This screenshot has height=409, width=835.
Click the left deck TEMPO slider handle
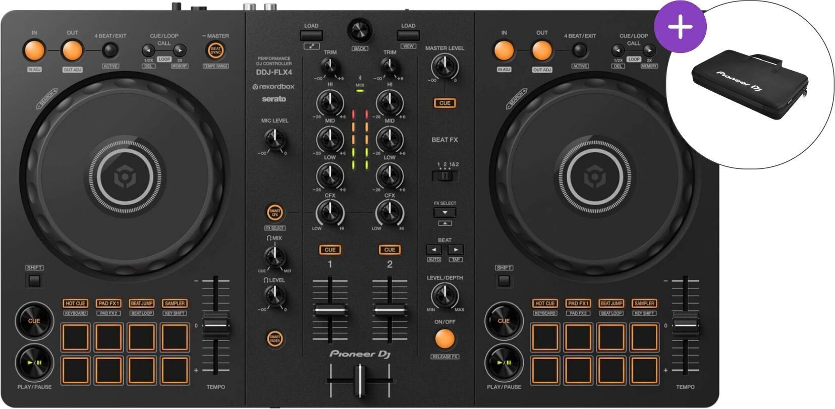216,325
